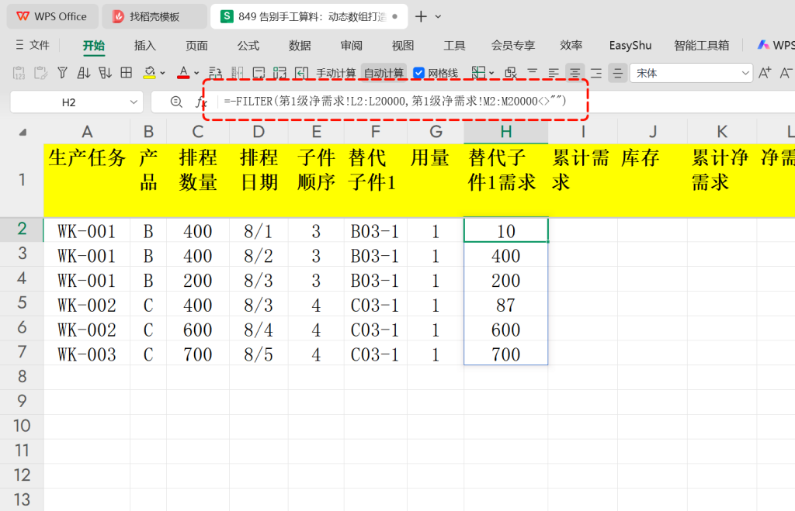Screen dimensions: 795x511
Task: Open the font color dropdown arrow
Action: [196, 74]
